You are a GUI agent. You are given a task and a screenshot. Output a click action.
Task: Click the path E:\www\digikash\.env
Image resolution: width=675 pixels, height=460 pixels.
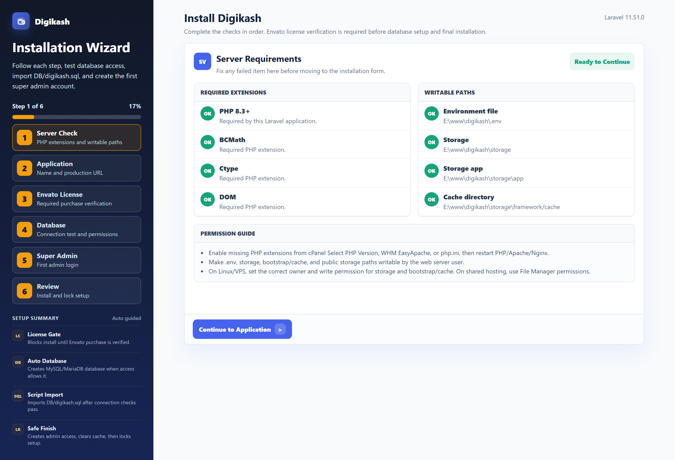pyautogui.click(x=472, y=121)
